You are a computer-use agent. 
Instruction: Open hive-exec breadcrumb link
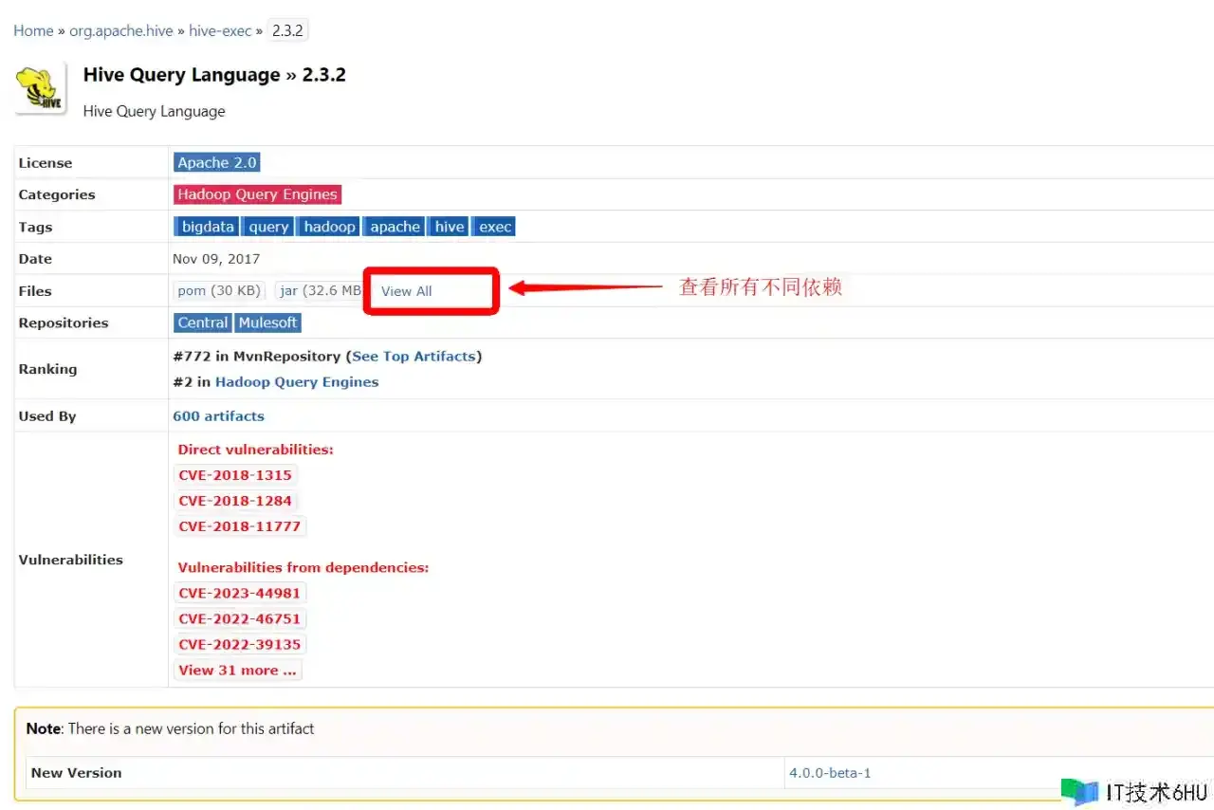(x=220, y=30)
